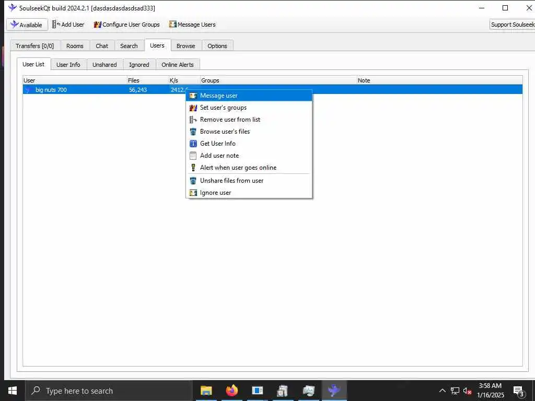
Task: Open the Rooms tab
Action: coord(75,46)
